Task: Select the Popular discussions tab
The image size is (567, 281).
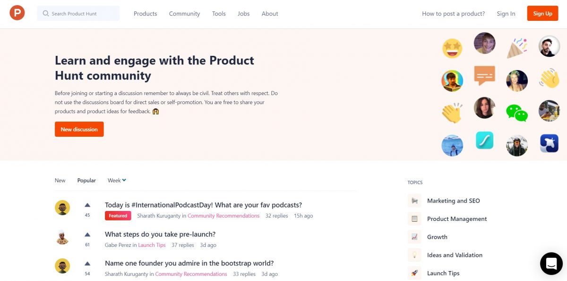Action: pos(86,180)
